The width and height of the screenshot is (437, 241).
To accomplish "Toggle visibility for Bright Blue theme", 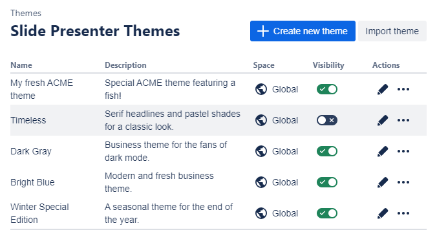I will (327, 182).
